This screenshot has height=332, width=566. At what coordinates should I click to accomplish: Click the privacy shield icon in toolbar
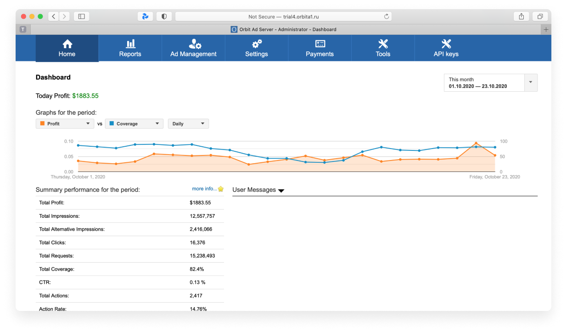click(164, 17)
